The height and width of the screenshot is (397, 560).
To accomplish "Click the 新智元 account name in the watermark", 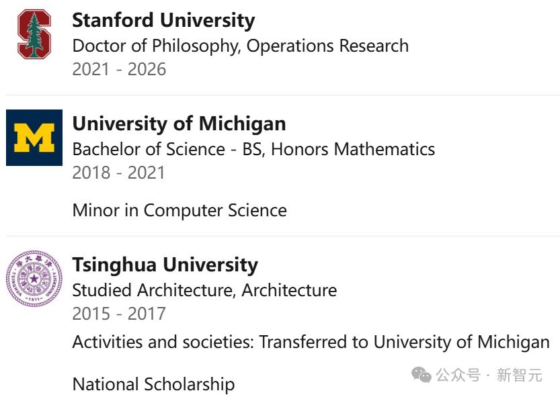I will coord(519,375).
